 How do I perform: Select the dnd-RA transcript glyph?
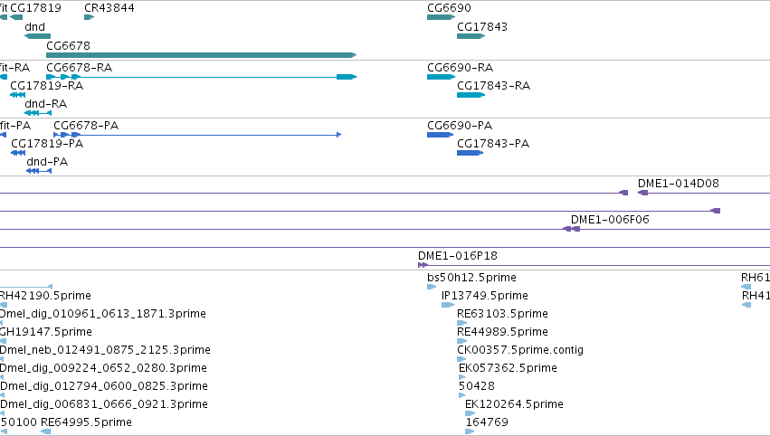tap(38, 113)
